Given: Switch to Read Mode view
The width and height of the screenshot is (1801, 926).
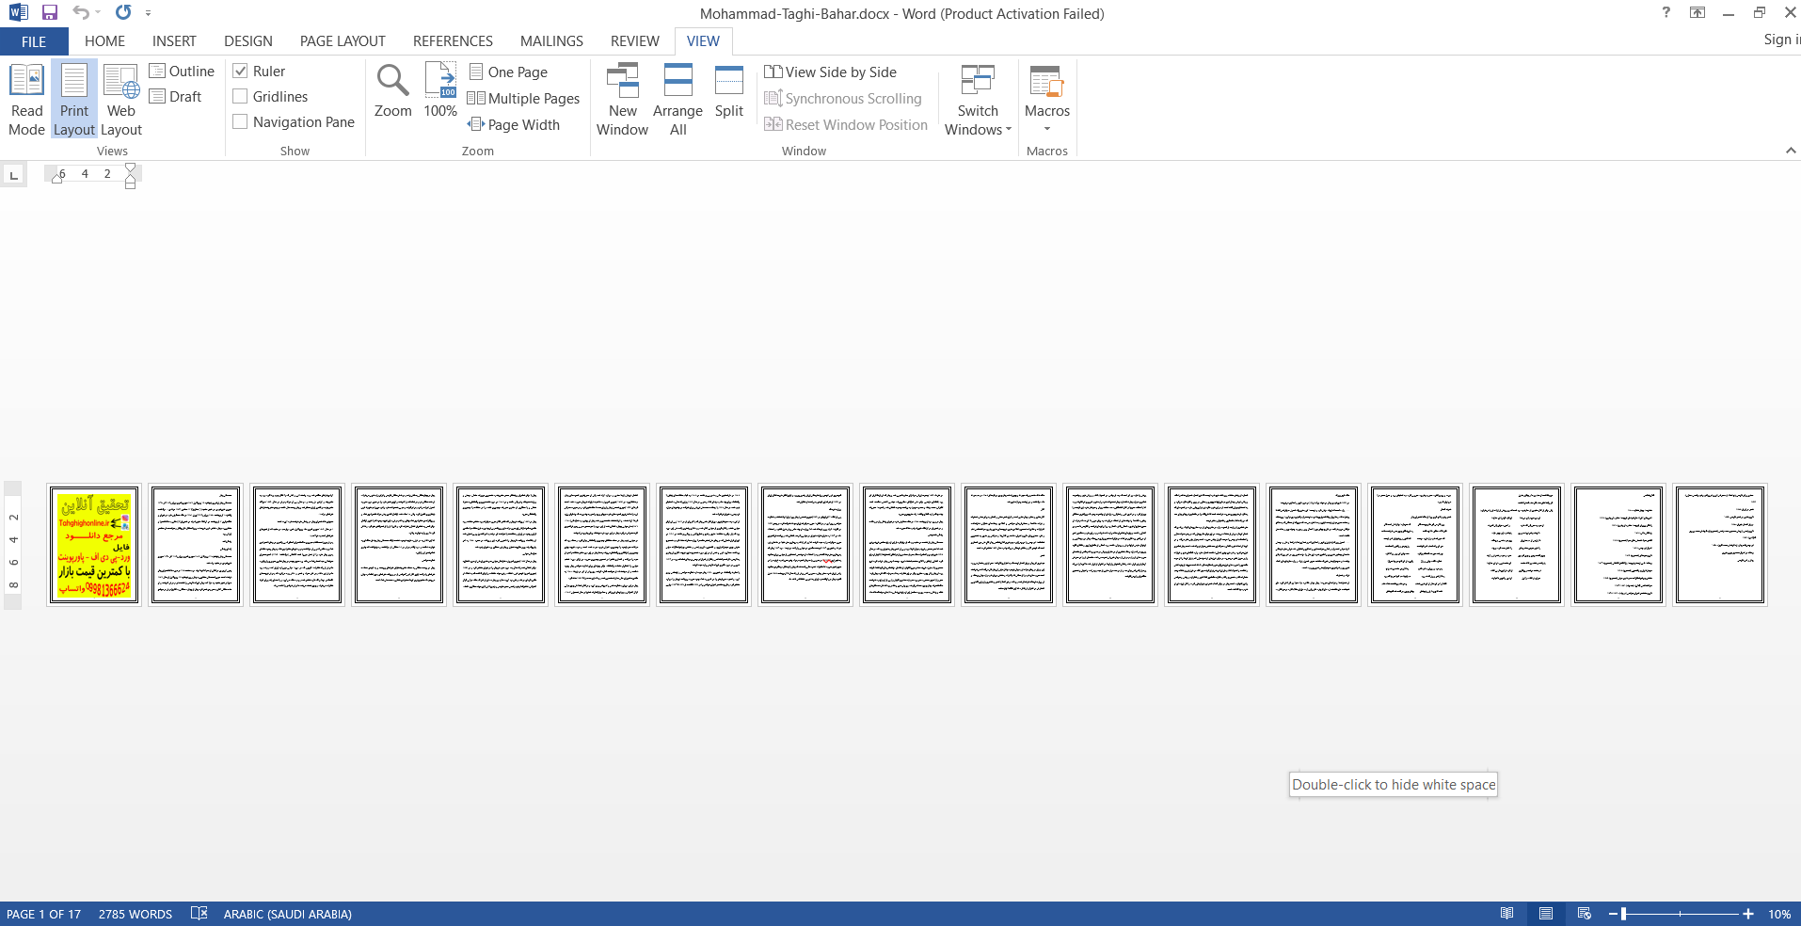Looking at the screenshot, I should pos(26,100).
